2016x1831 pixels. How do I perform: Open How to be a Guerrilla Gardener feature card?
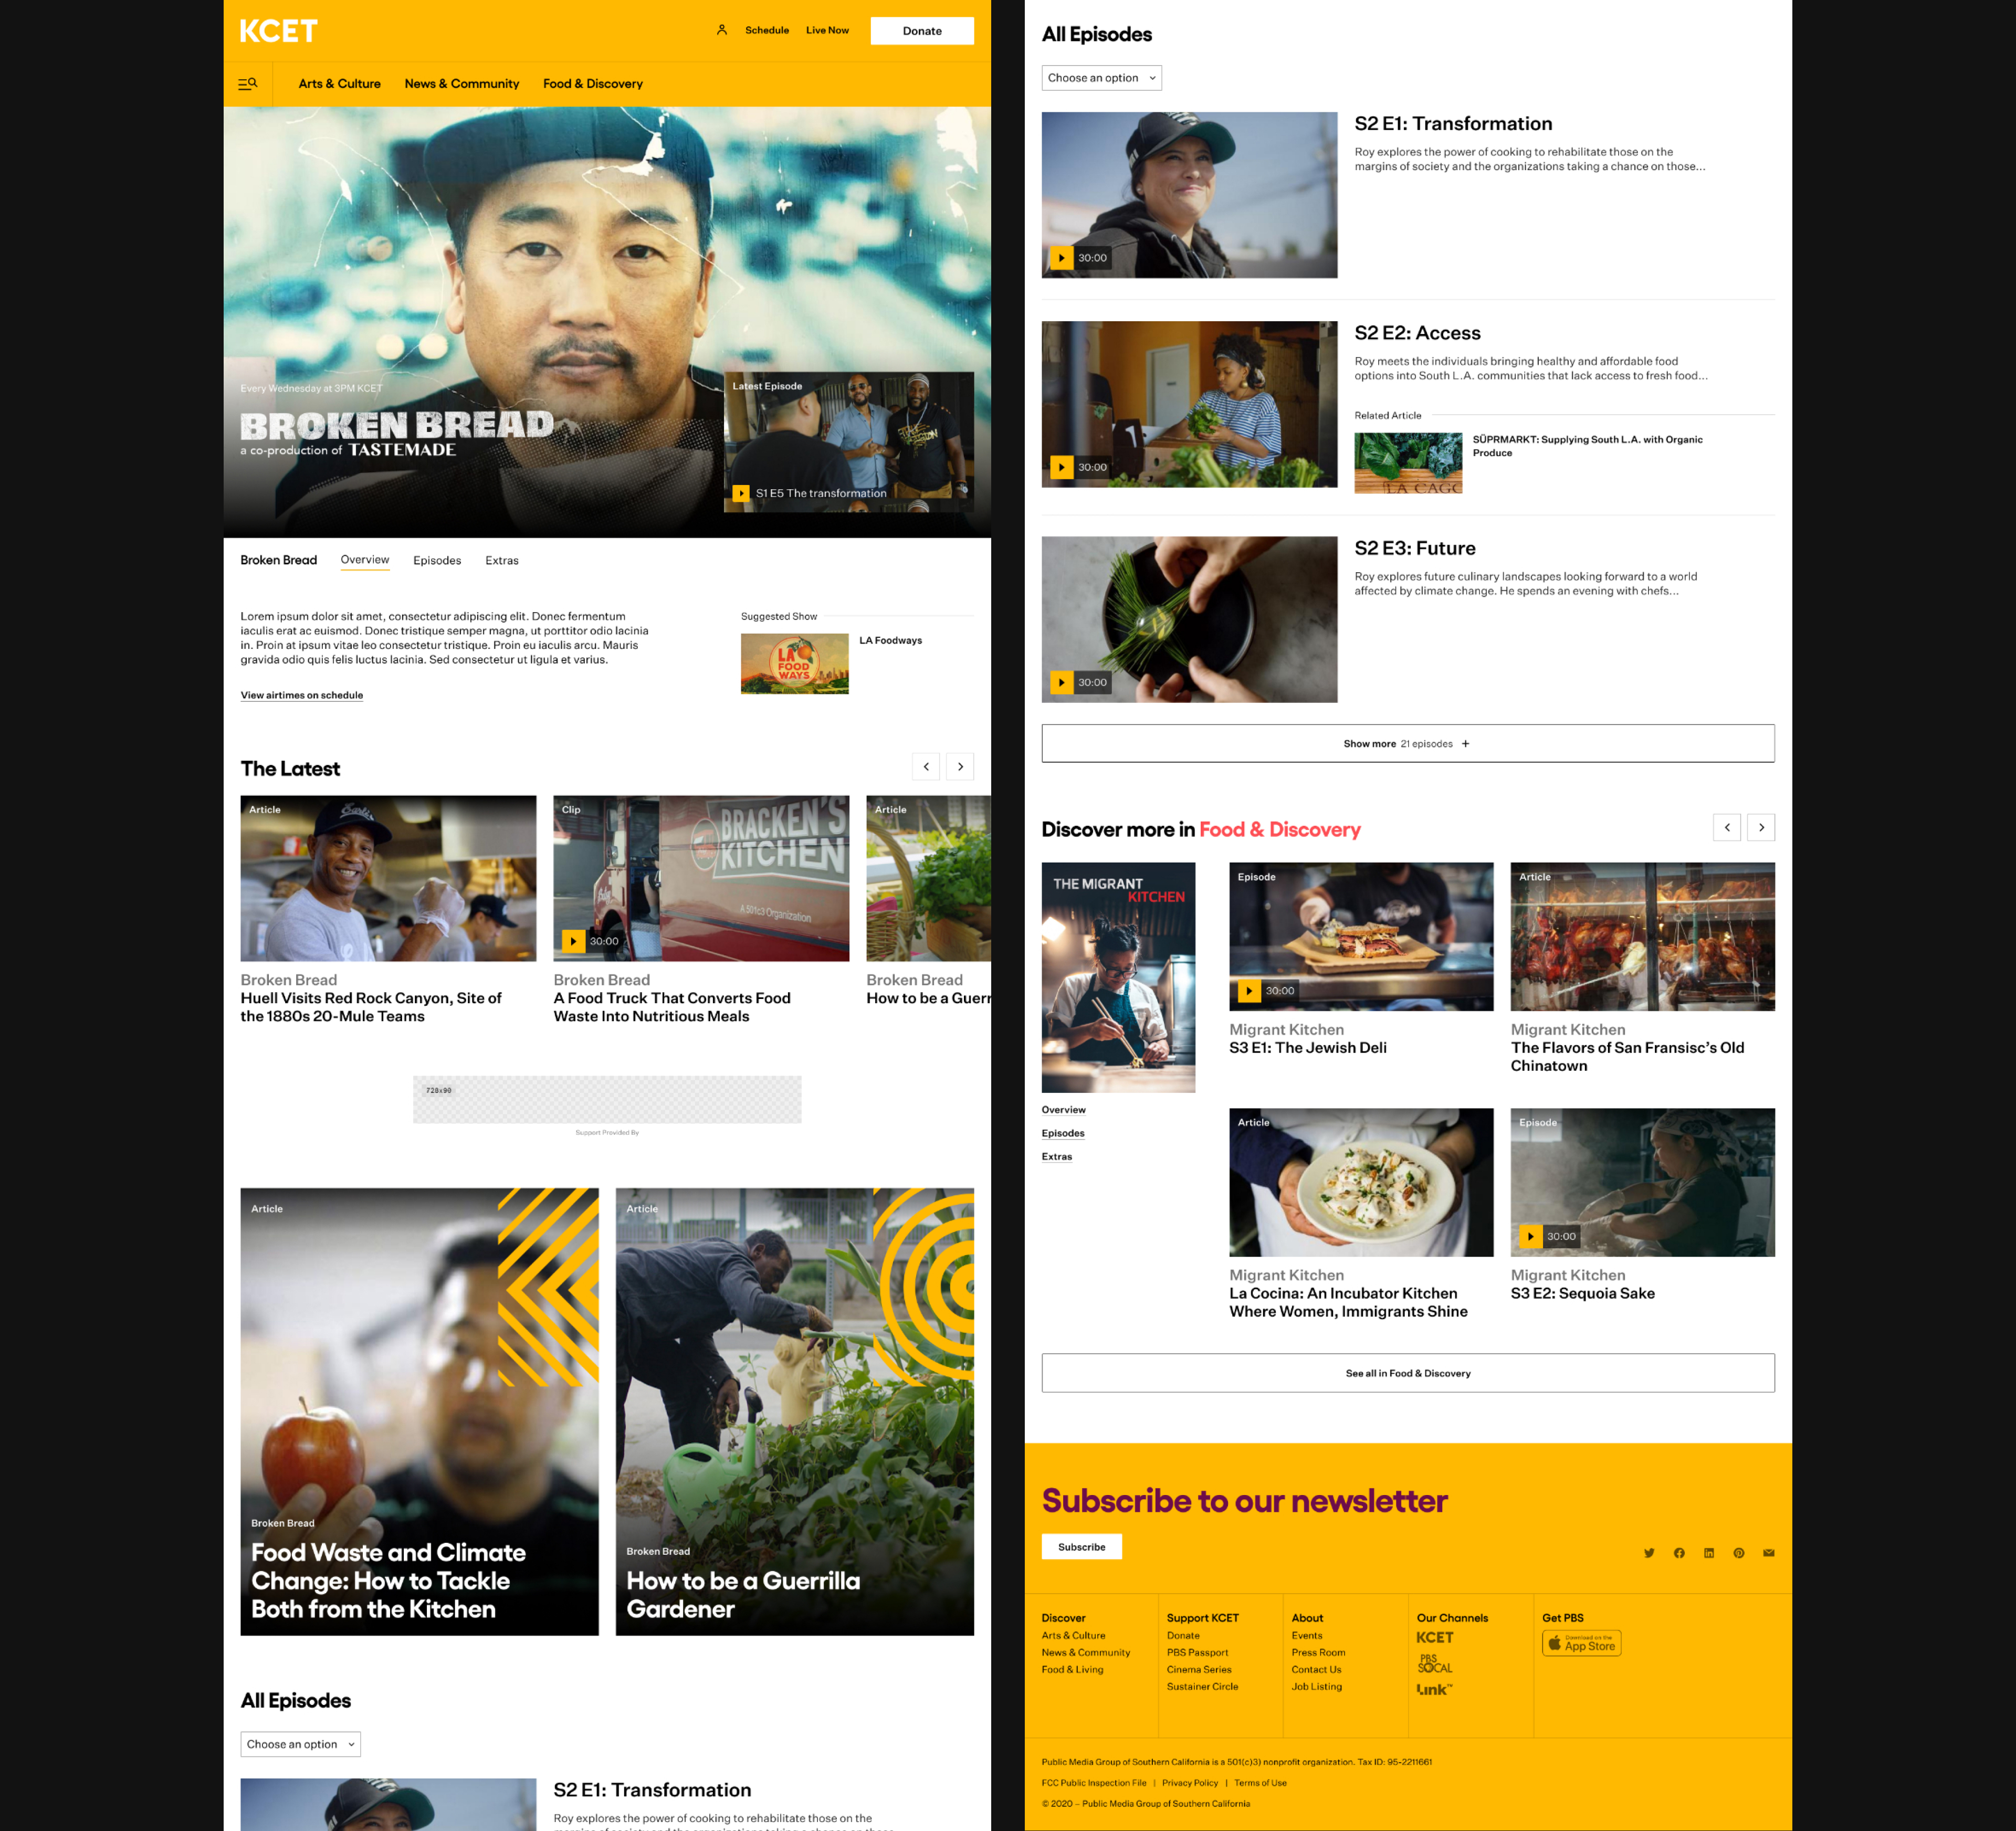[795, 1412]
